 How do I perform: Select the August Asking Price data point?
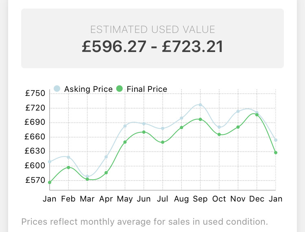click(x=181, y=118)
